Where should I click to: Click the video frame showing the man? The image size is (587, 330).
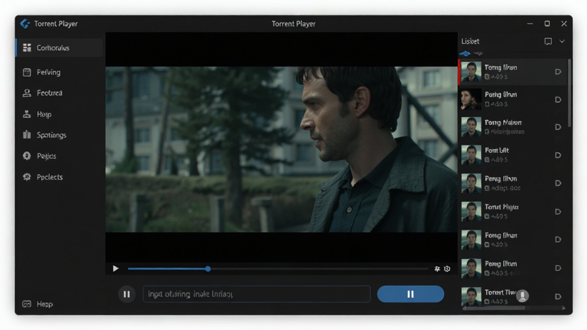coord(281,150)
